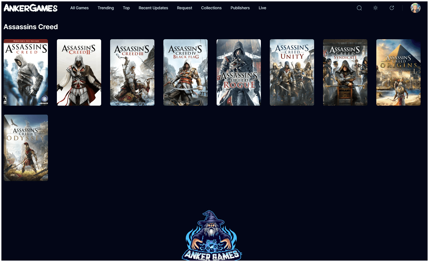Open Assassin's Creed Unity cover

(x=292, y=72)
